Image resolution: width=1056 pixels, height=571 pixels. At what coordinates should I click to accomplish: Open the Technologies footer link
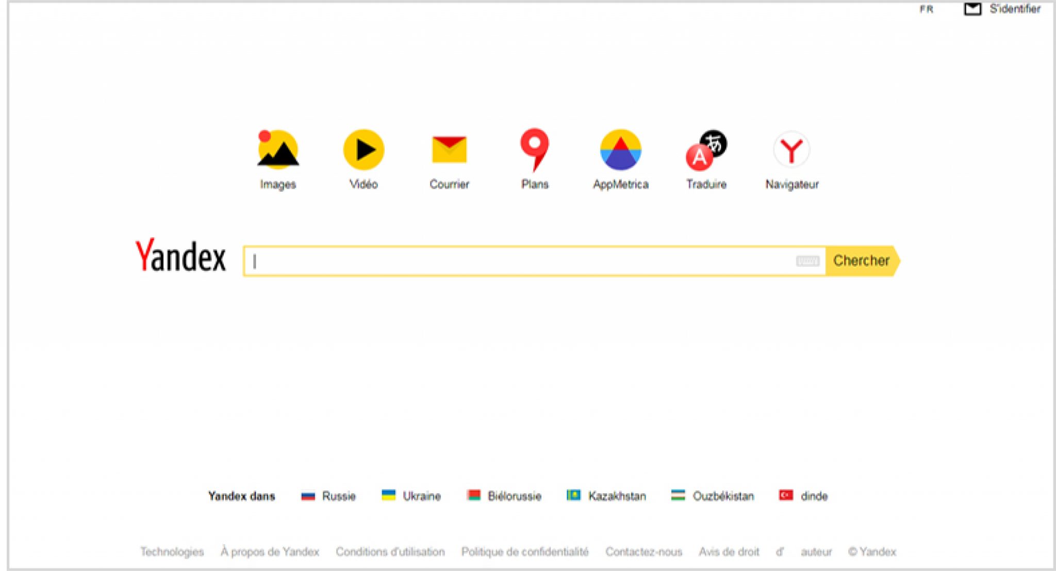[172, 552]
